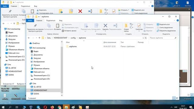The height and width of the screenshot is (109, 194).
Task: Click the red delete X in back window ribbon
Action: point(80,11)
